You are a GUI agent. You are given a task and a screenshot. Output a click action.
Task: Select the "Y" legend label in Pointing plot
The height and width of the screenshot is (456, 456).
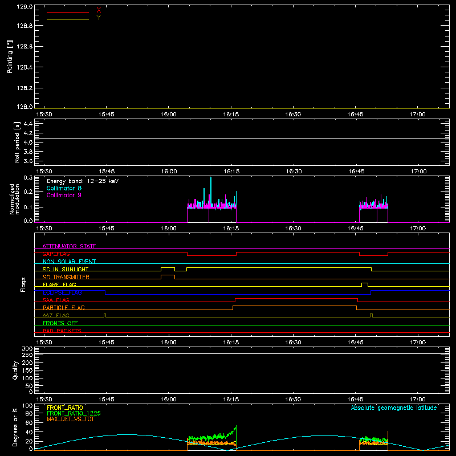point(99,18)
